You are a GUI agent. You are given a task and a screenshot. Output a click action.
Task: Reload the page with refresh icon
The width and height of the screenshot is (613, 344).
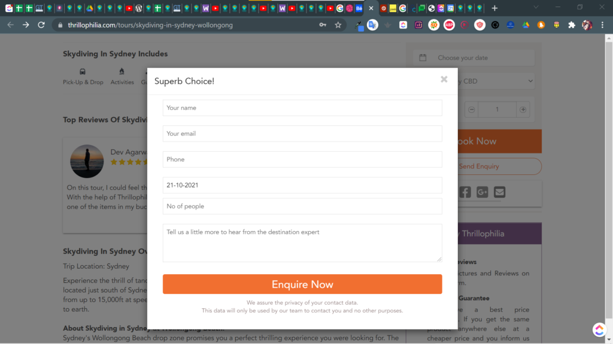tap(41, 25)
